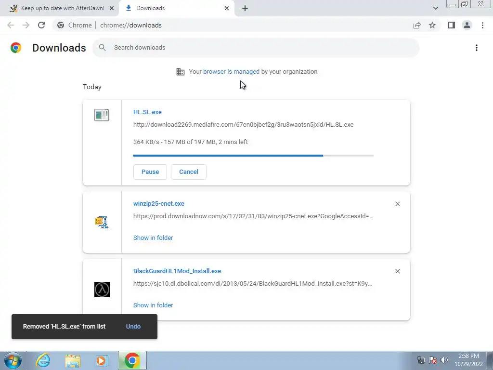
Task: Cancel the HL.SL.exe download
Action: click(189, 172)
